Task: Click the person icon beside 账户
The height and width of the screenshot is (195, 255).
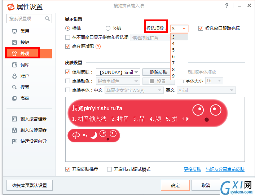Action: [x=14, y=76]
